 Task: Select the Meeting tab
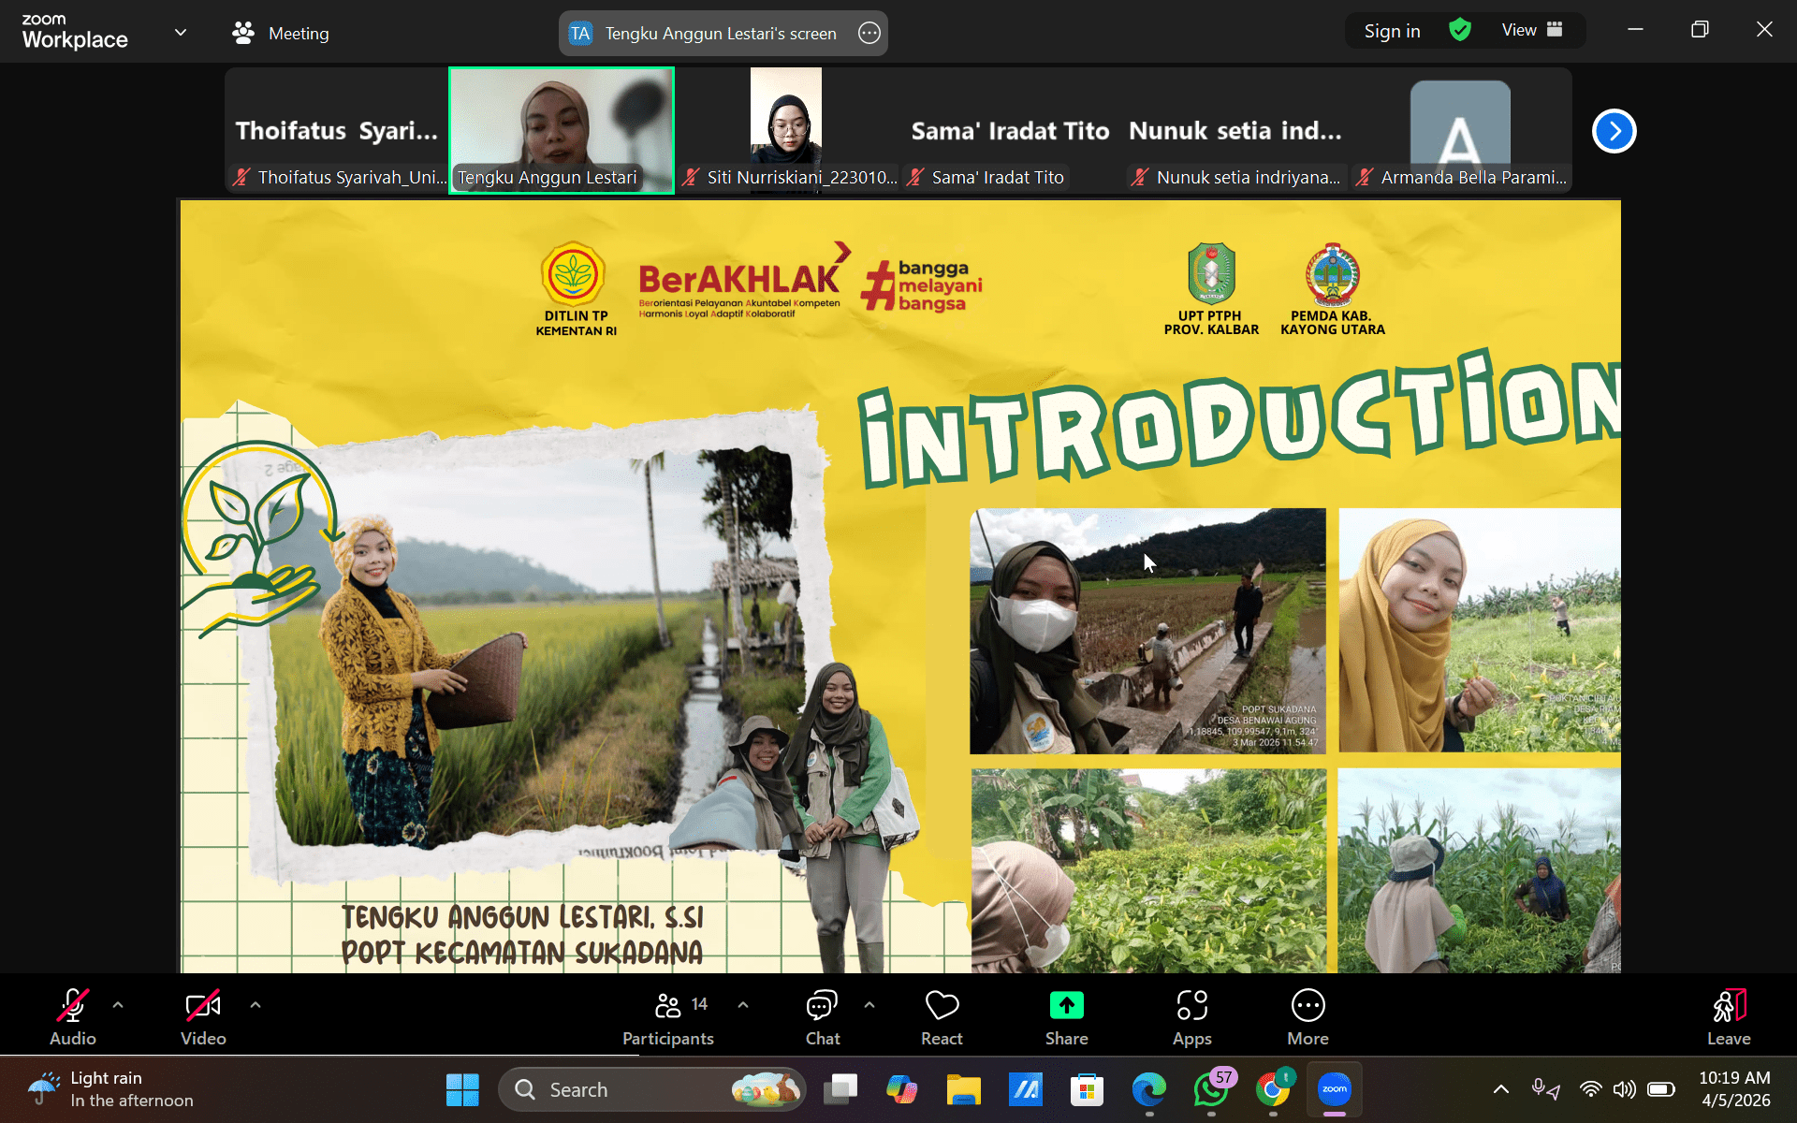(x=281, y=34)
